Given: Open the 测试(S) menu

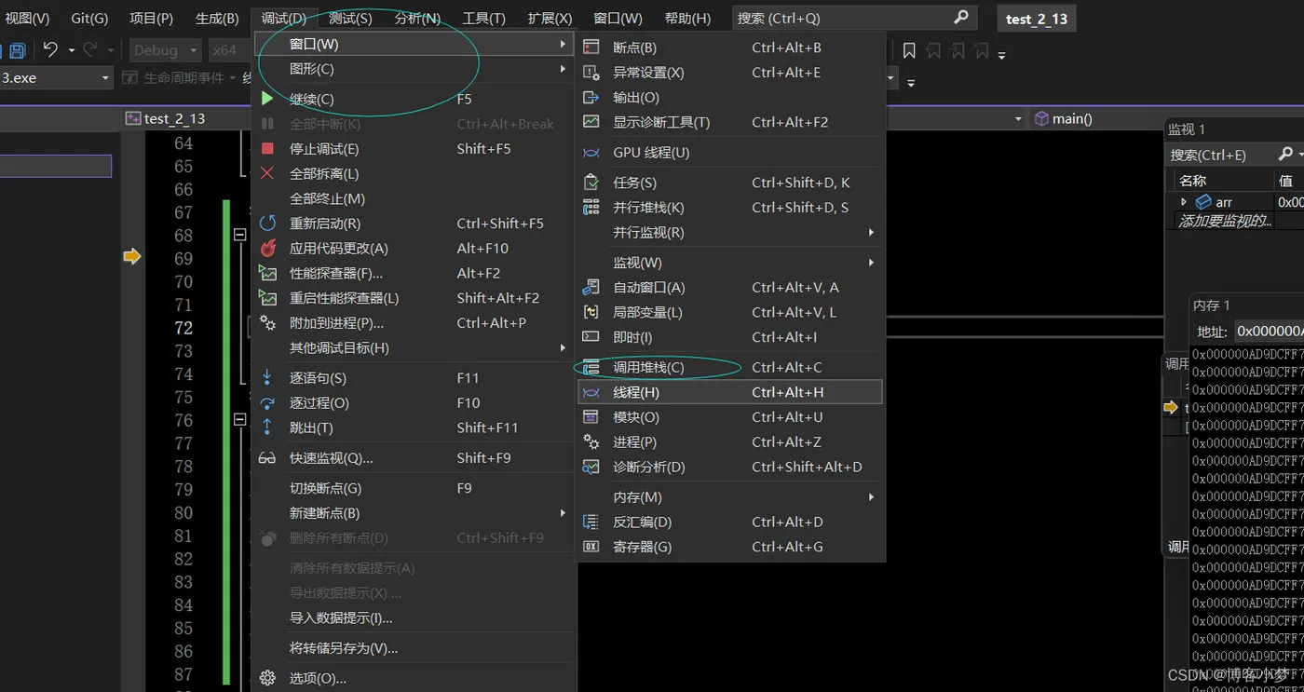Looking at the screenshot, I should click(350, 19).
